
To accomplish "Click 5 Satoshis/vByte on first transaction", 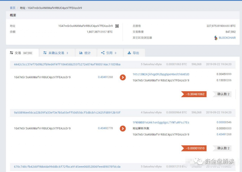I will coord(151,64).
